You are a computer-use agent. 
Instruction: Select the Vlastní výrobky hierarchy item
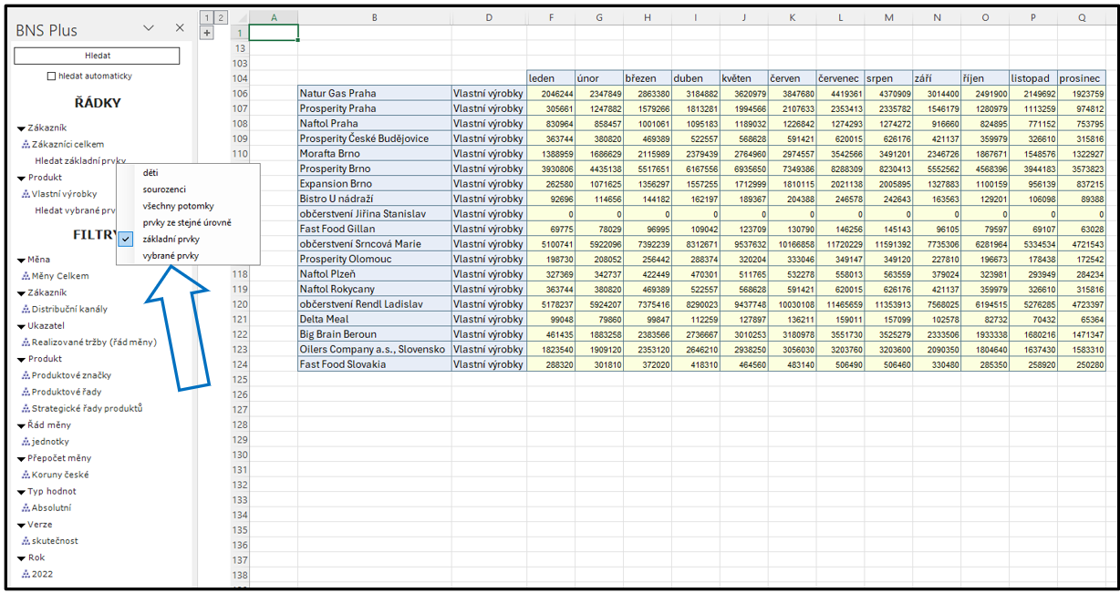(64, 194)
